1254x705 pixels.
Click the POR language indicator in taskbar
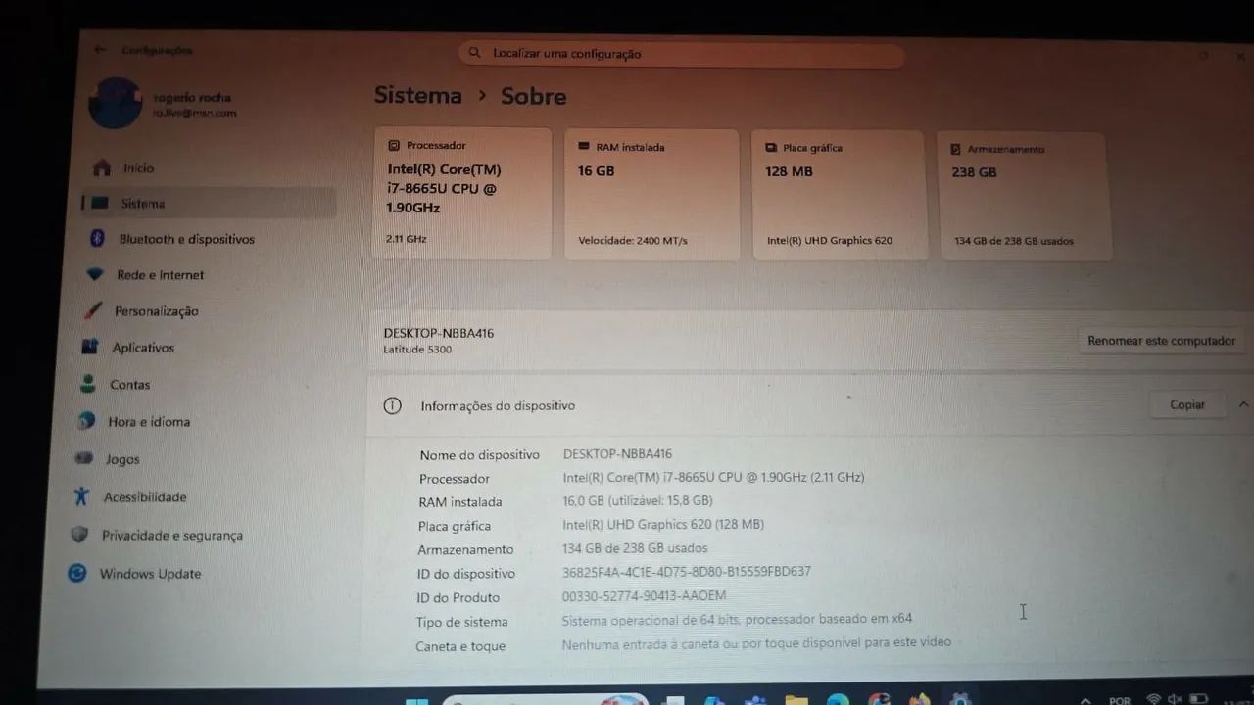(x=1119, y=700)
